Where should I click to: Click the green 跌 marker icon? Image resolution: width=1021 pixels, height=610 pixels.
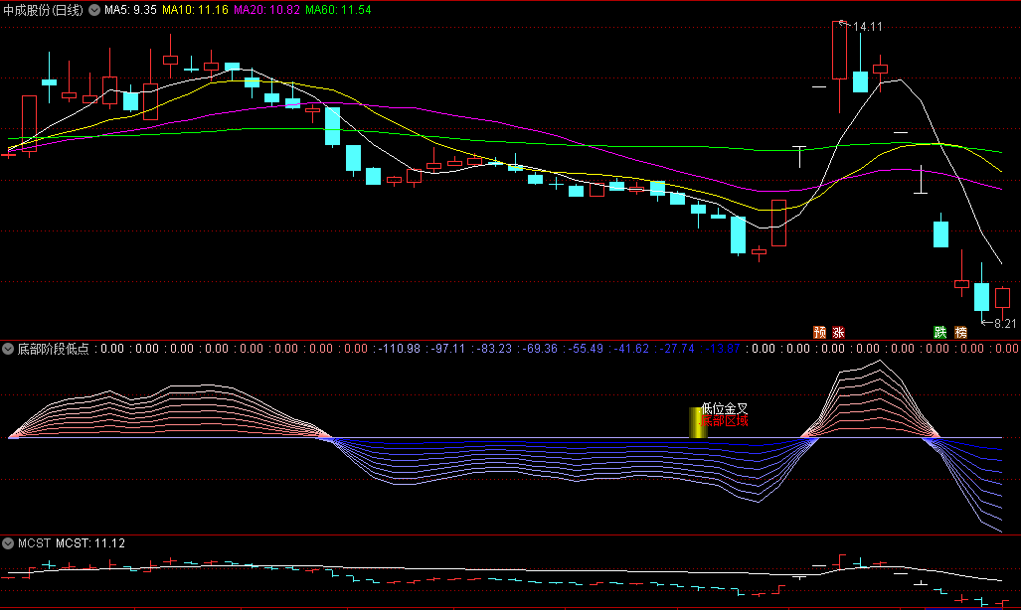point(939,332)
